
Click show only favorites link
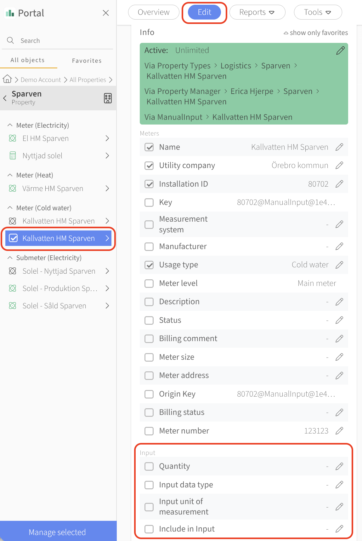click(316, 33)
